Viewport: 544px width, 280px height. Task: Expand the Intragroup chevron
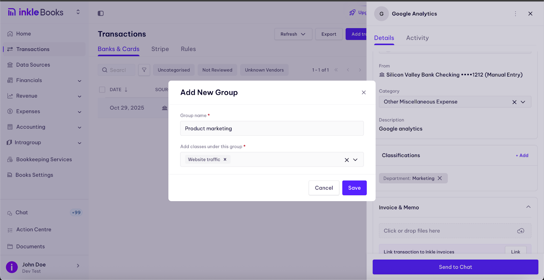pos(80,143)
